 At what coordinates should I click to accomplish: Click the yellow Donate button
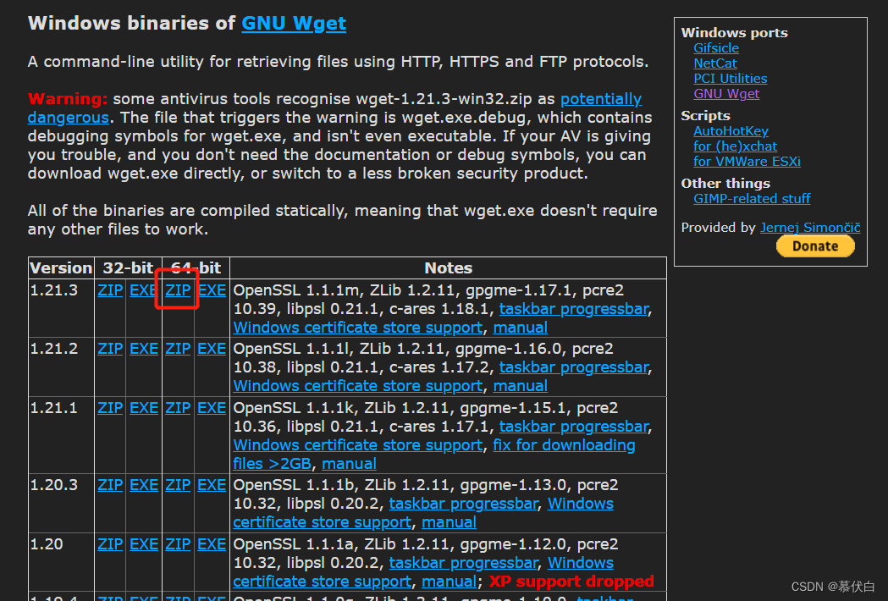[815, 245]
